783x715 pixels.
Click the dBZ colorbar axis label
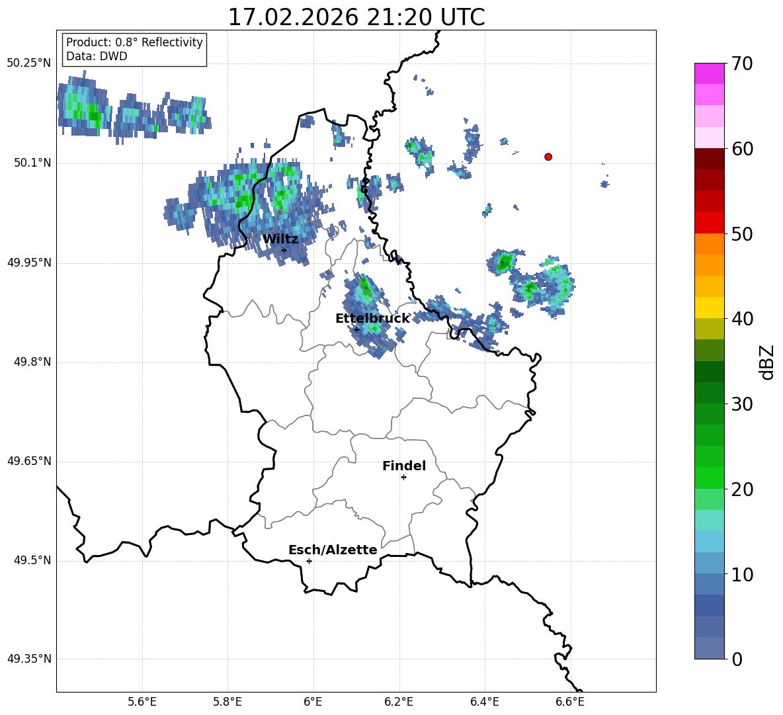767,362
